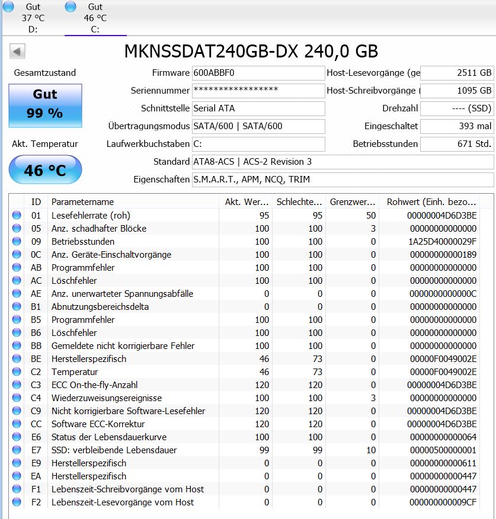Click status orb of row CC Software ECC-Korrektur
The width and height of the screenshot is (496, 519).
pos(17,424)
